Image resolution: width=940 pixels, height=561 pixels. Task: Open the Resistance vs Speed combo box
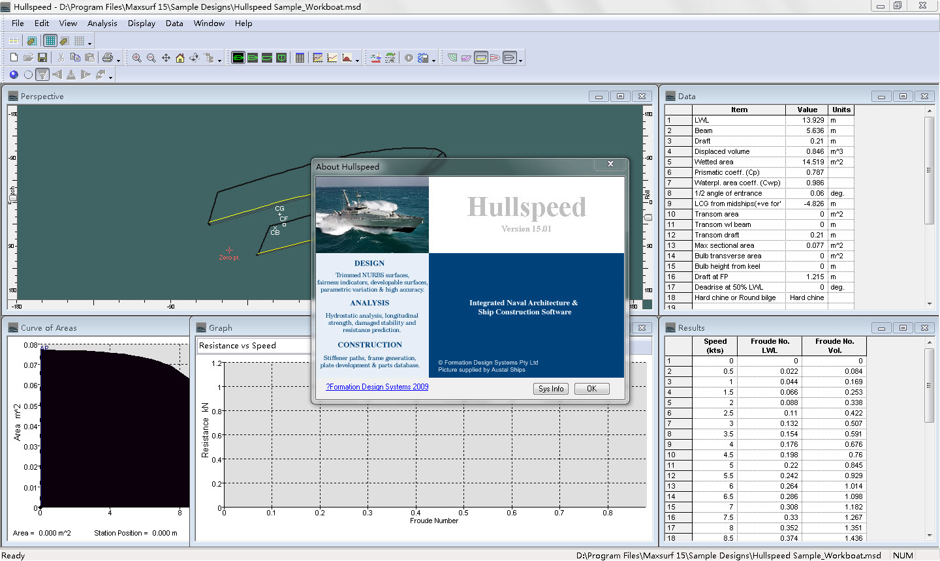tap(255, 346)
